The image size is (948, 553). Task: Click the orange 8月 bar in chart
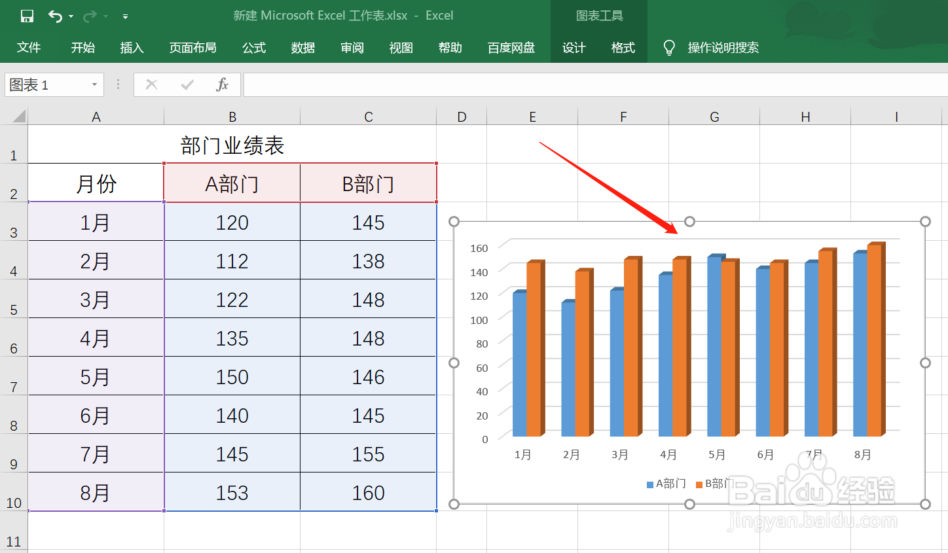click(875, 340)
